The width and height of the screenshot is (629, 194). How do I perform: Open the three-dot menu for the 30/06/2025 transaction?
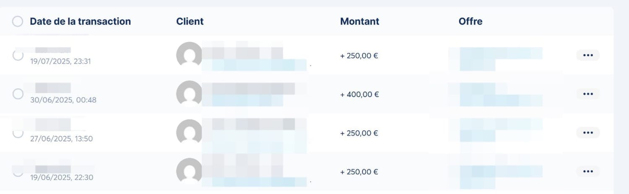(588, 94)
